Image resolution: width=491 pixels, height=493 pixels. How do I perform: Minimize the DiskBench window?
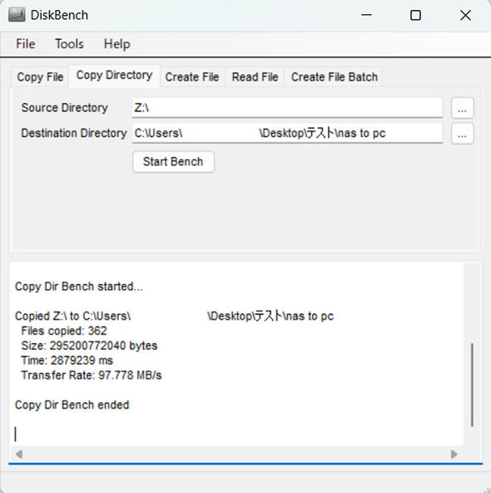(366, 15)
